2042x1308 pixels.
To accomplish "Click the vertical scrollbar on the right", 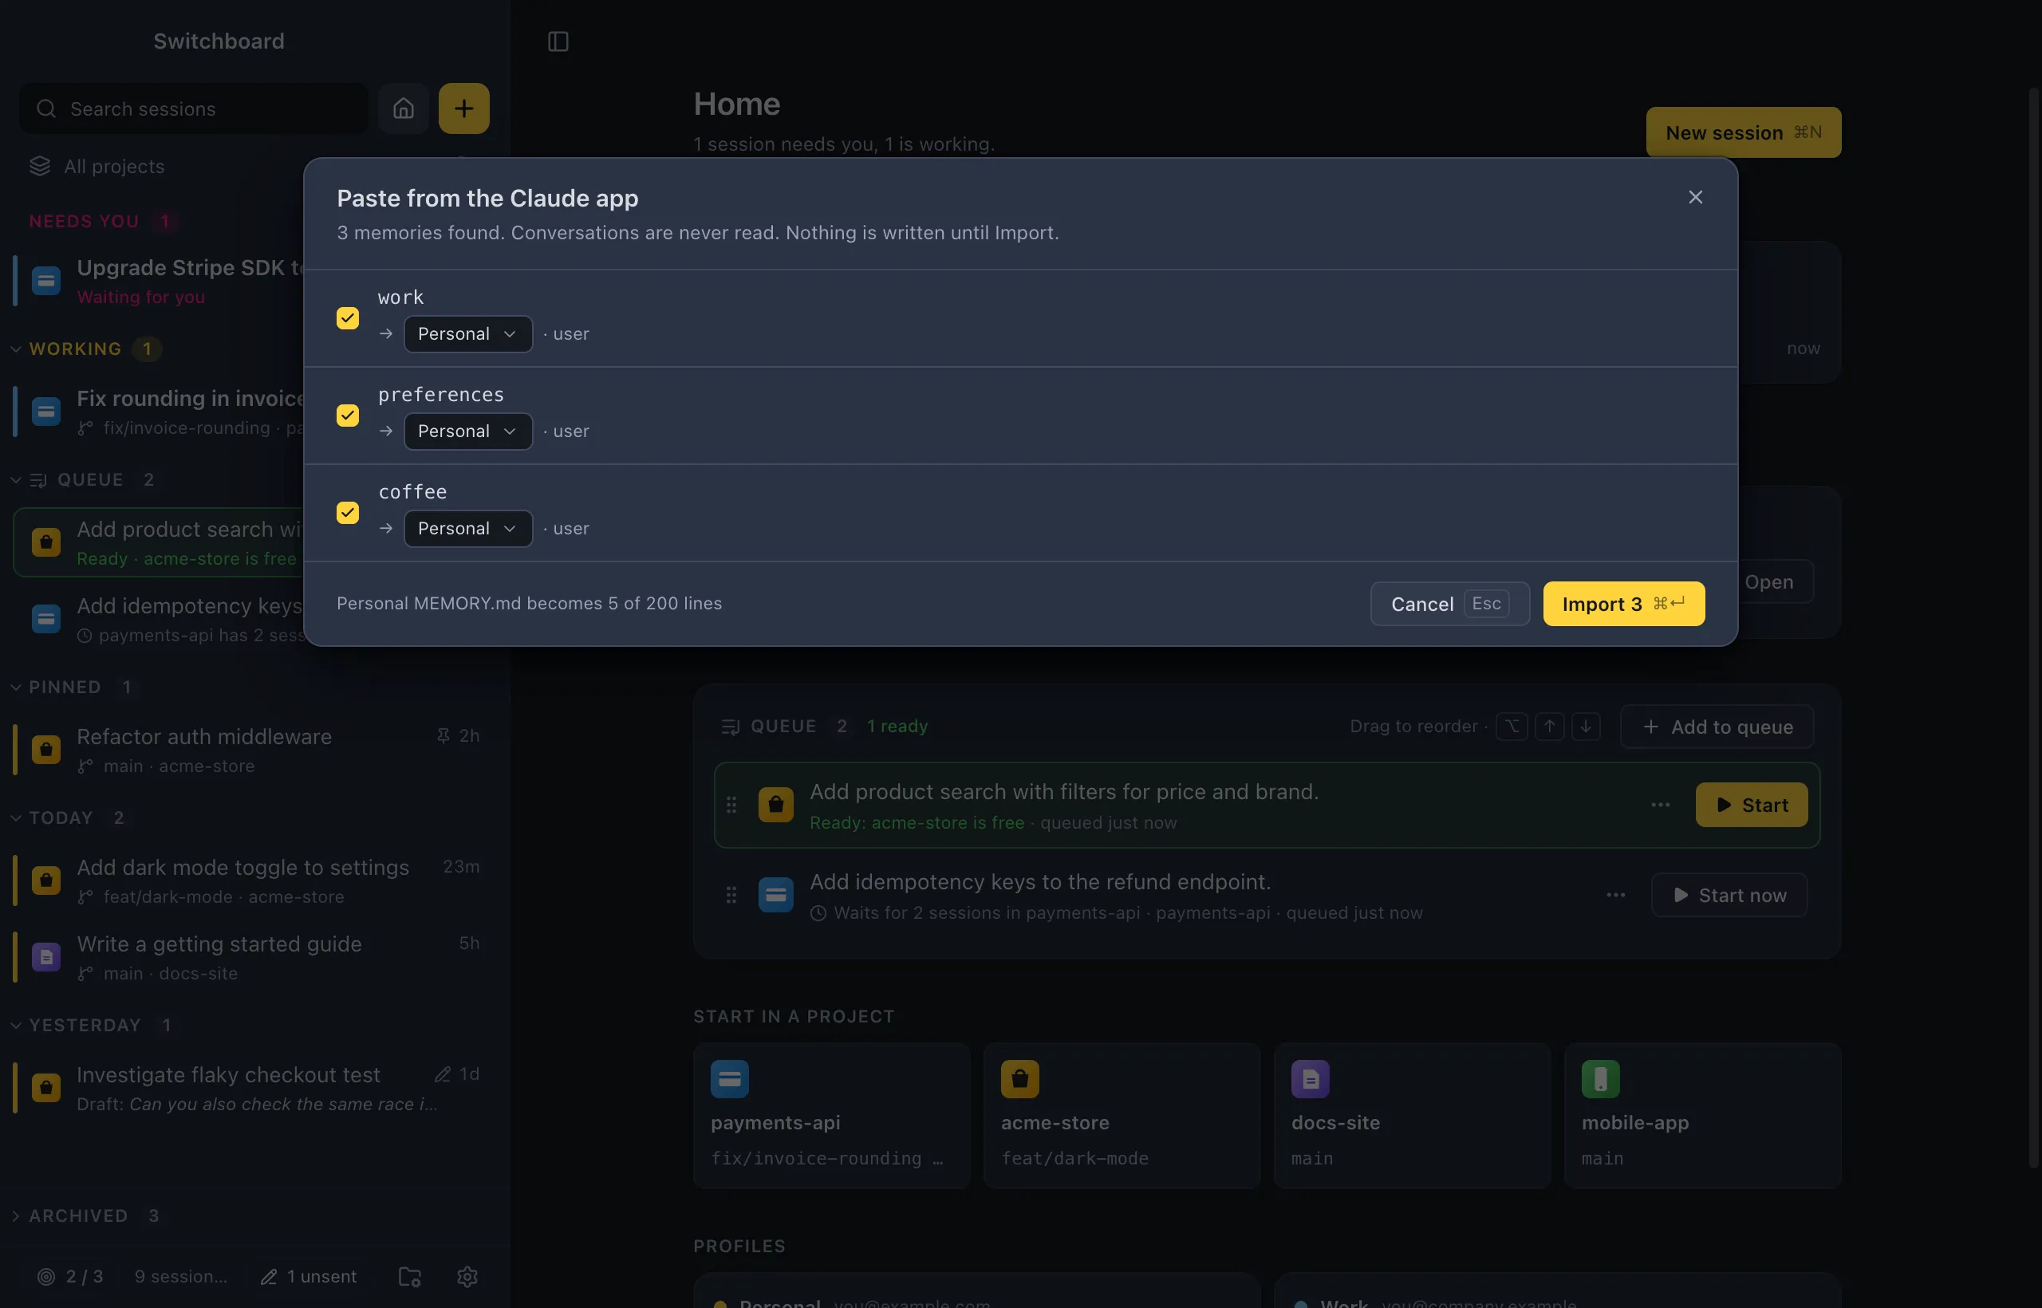I will click(2033, 627).
